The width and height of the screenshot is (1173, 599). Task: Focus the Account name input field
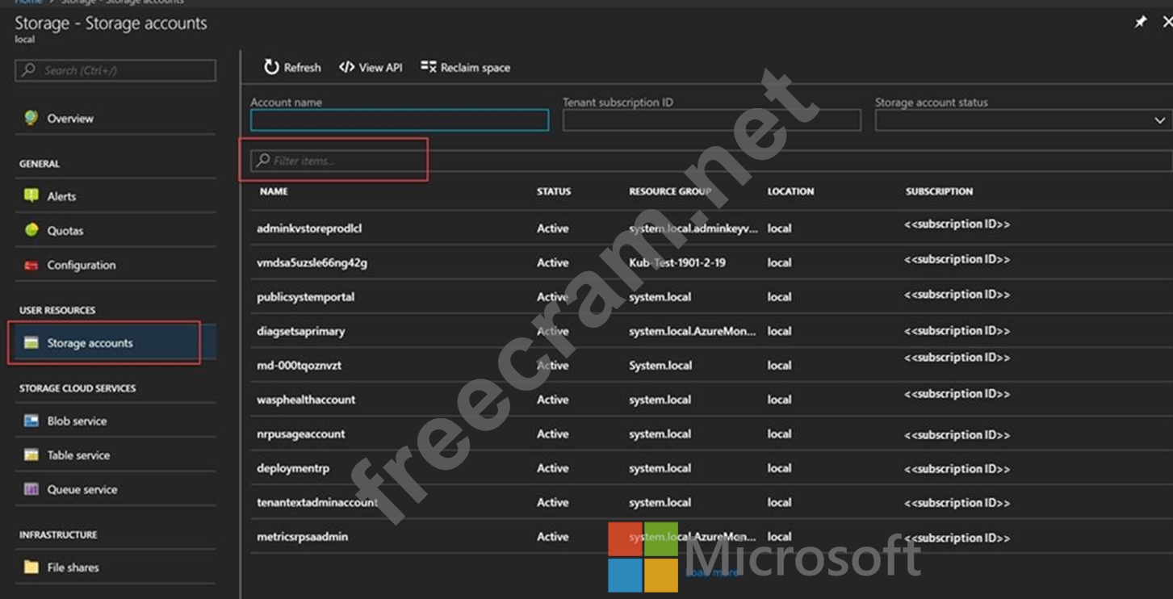pyautogui.click(x=400, y=120)
